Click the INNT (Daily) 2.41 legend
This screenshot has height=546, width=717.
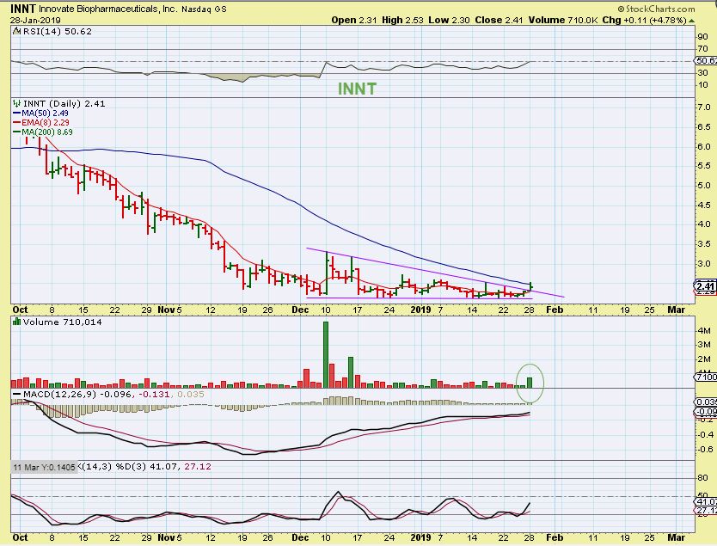pyautogui.click(x=64, y=104)
